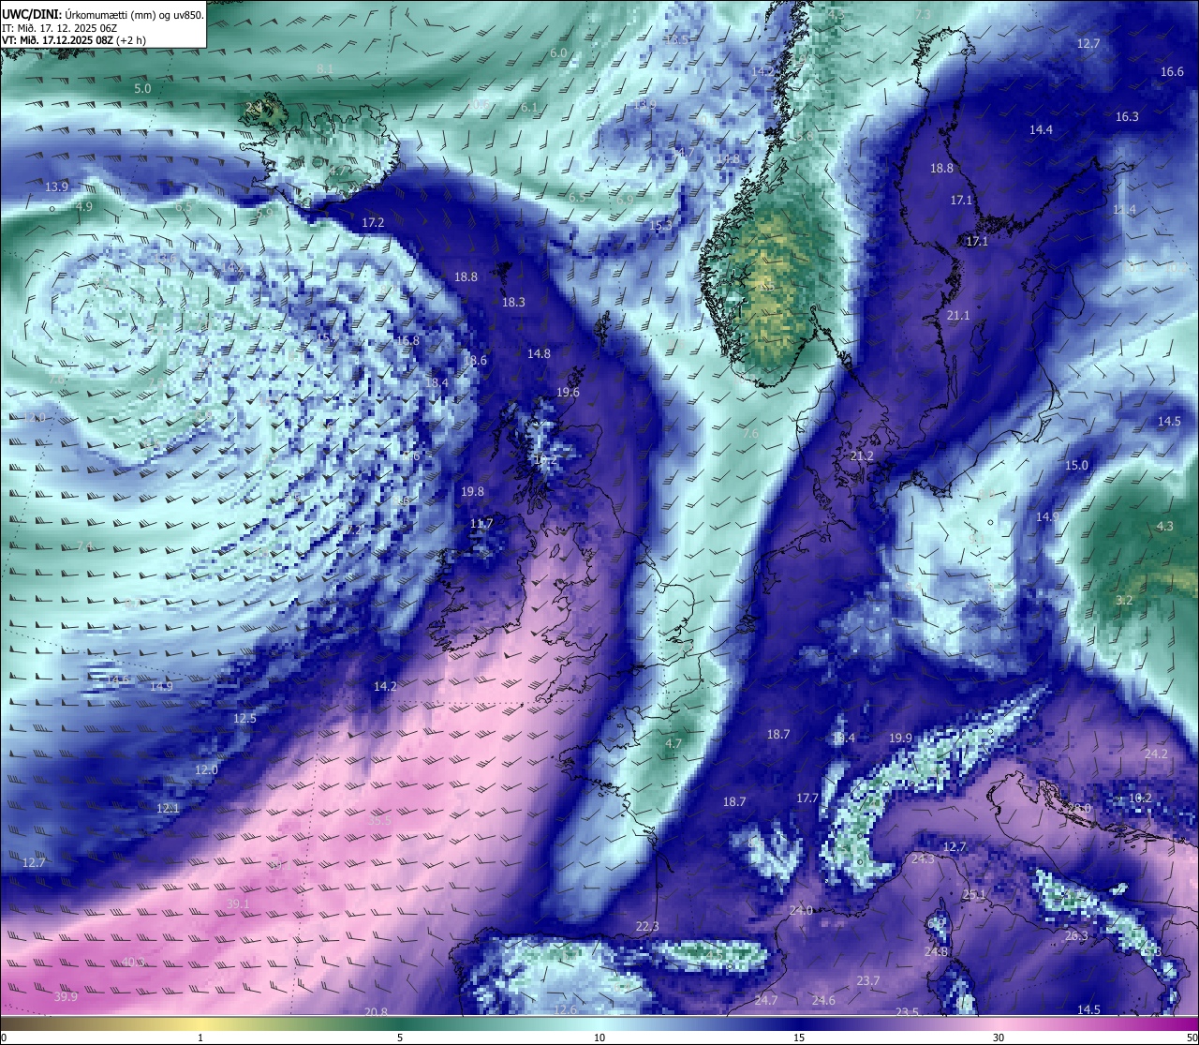
Task: Click the 10 tick on colour scale
Action: 599,1038
